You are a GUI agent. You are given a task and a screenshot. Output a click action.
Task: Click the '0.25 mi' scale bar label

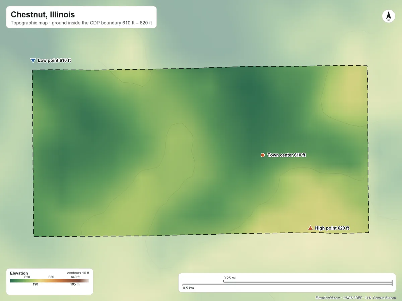click(229, 278)
